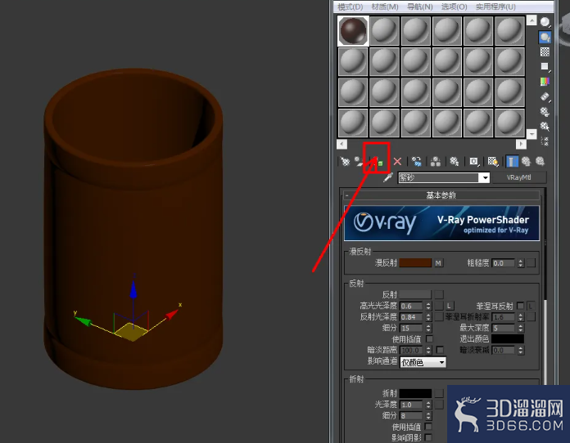Toggle 使用插值 checkbox under 折射

(428, 427)
